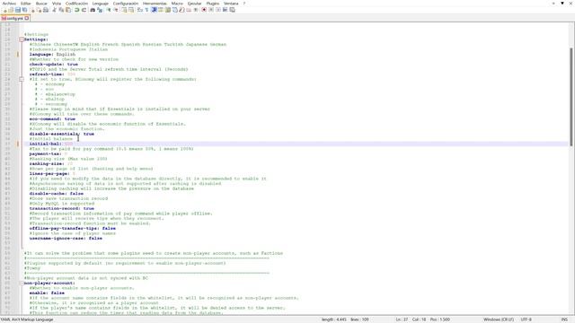Click the Save recorded macro icon

pyautogui.click(x=232, y=10)
